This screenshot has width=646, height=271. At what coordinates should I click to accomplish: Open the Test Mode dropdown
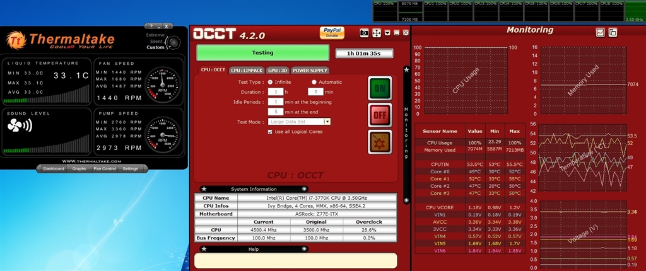pyautogui.click(x=327, y=122)
